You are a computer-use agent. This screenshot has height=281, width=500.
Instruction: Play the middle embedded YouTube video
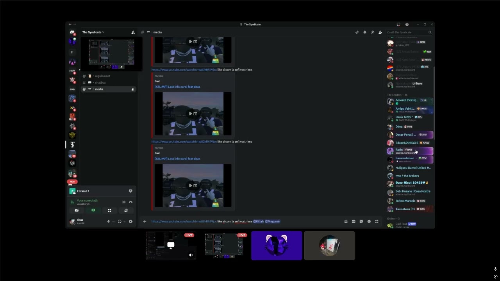point(190,114)
